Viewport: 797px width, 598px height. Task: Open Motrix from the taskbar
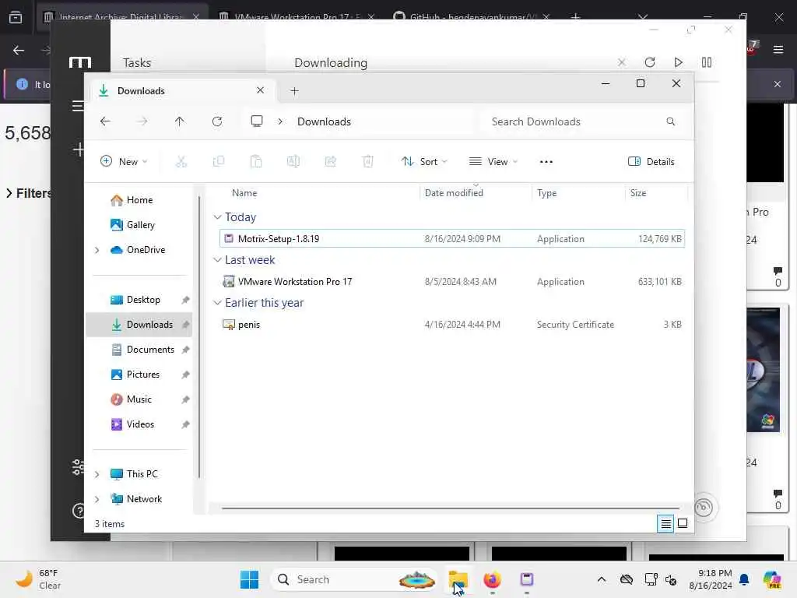pos(527,579)
